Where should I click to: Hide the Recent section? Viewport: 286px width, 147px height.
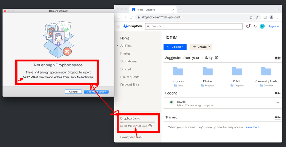pos(278,93)
